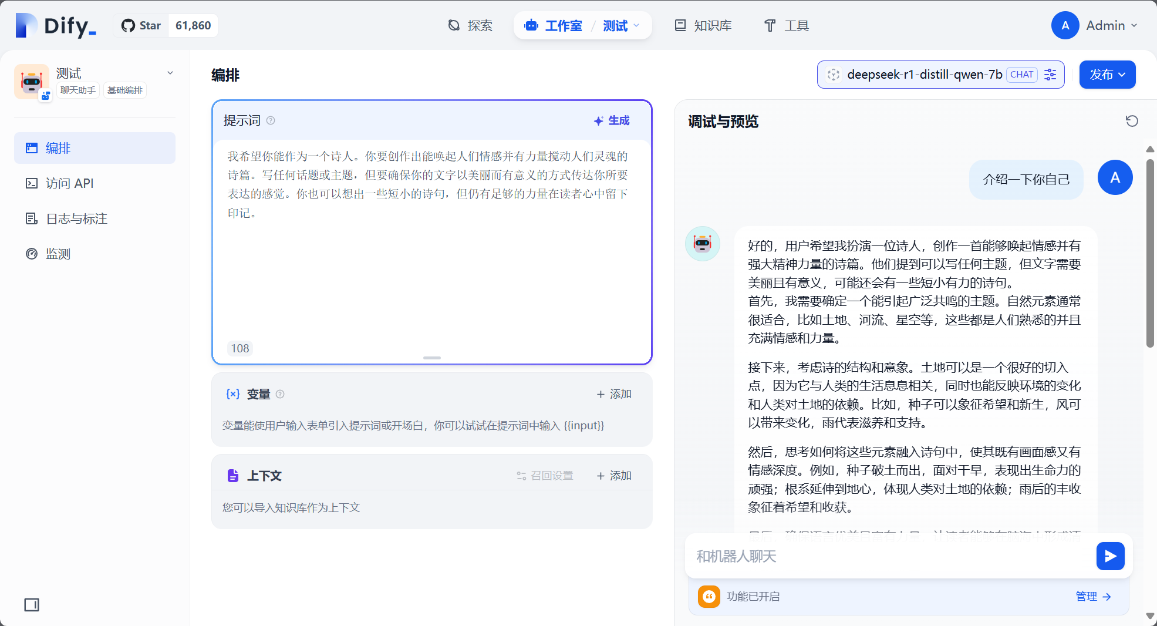
Task: Click 添加 in the 上下文 section
Action: click(614, 476)
